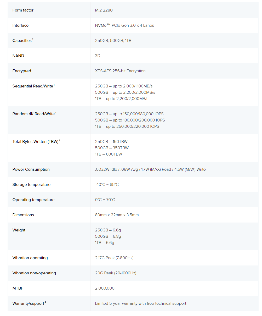Image resolution: width=262 pixels, height=316 pixels.
Task: Click the MTBF 2,000,000 value
Action: tap(105, 288)
